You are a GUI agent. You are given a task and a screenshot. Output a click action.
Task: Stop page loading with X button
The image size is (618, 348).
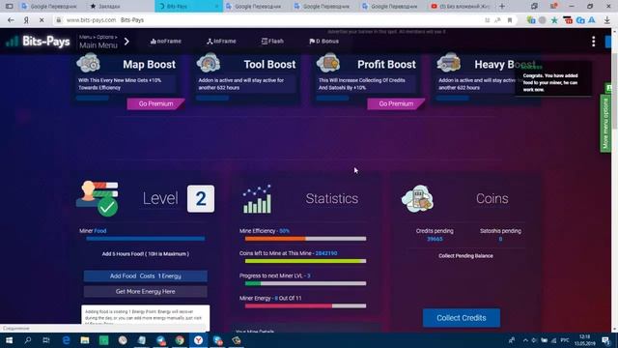click(x=42, y=20)
